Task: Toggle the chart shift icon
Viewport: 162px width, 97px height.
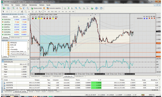Action: coord(88,8)
